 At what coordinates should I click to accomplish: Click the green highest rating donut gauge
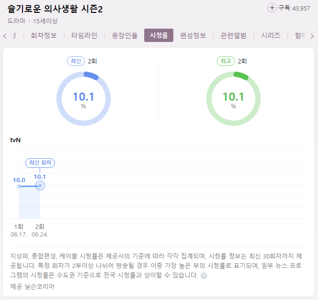[x=233, y=99]
